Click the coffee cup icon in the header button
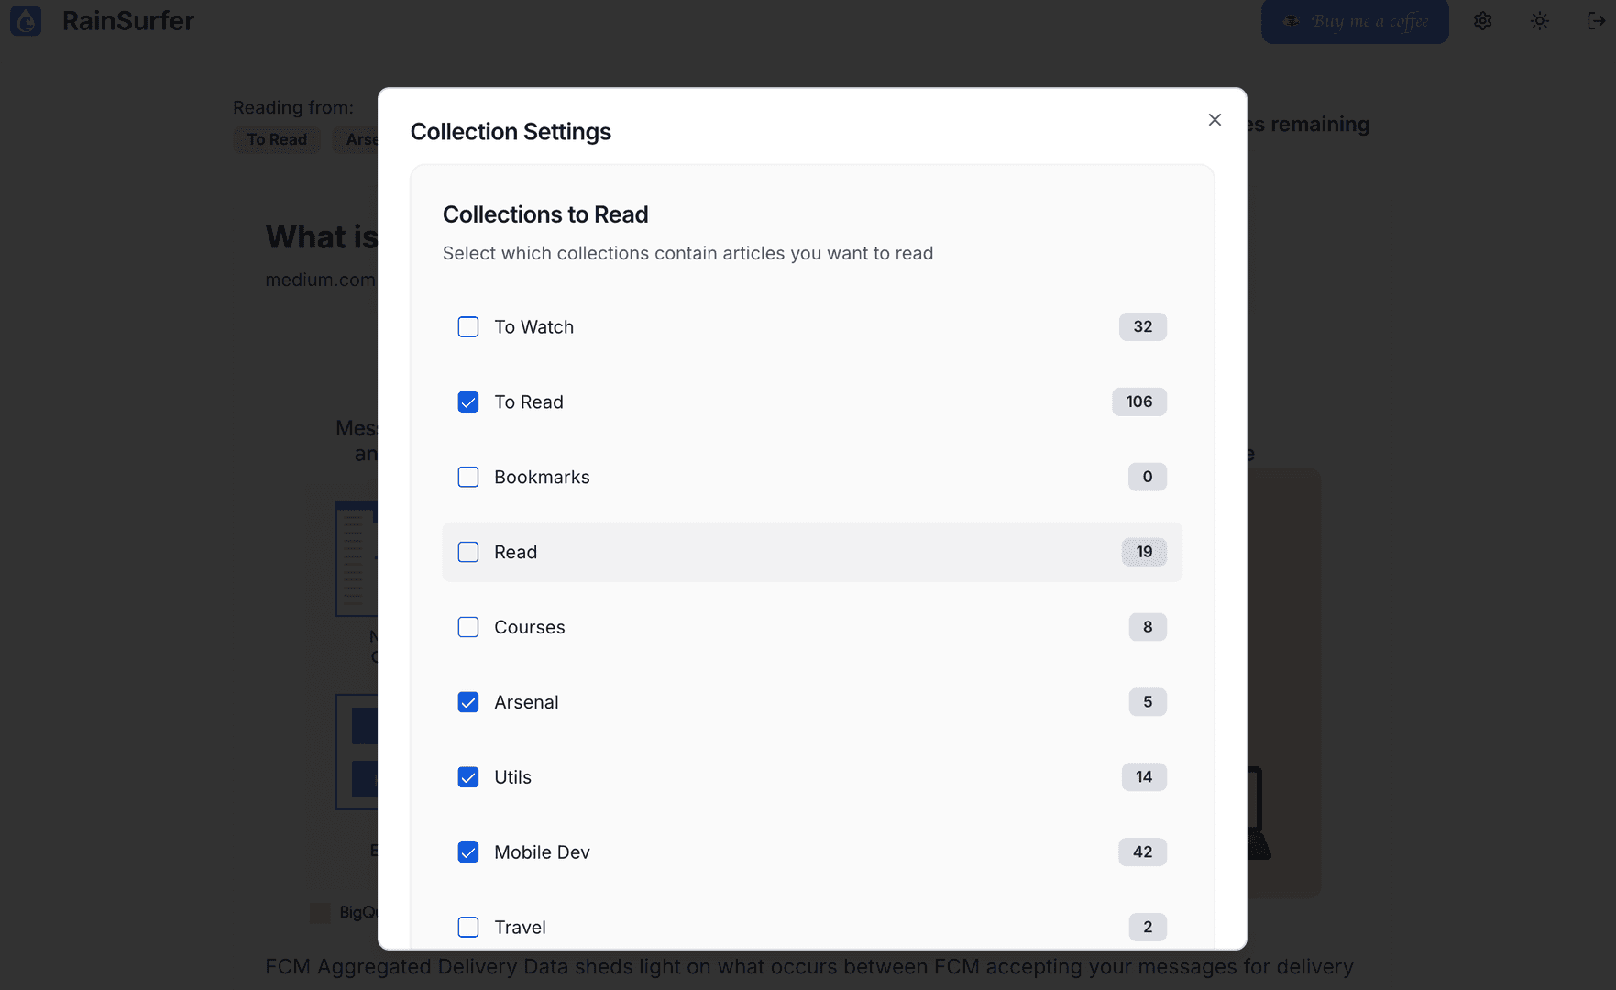Screen dimensions: 1616x990 point(1291,20)
